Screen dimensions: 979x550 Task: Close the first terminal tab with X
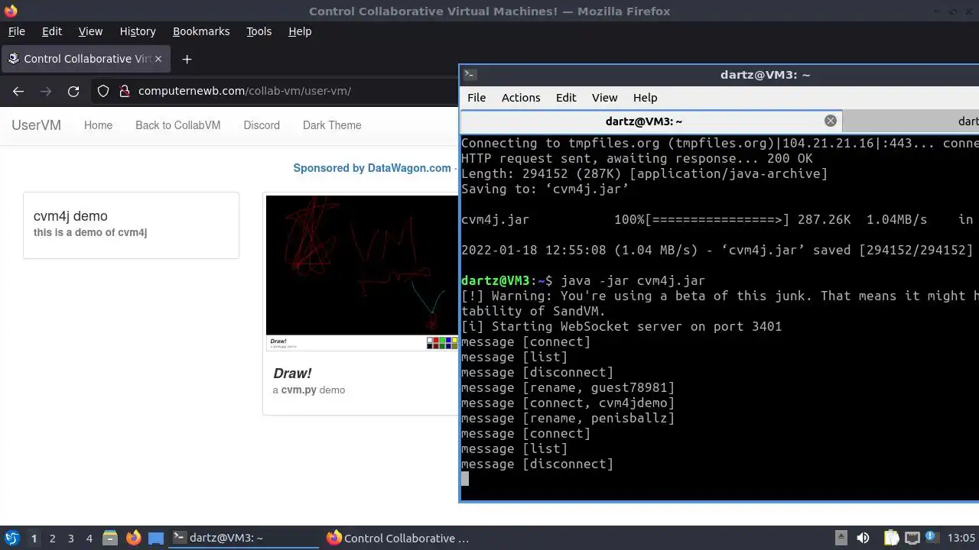point(831,121)
